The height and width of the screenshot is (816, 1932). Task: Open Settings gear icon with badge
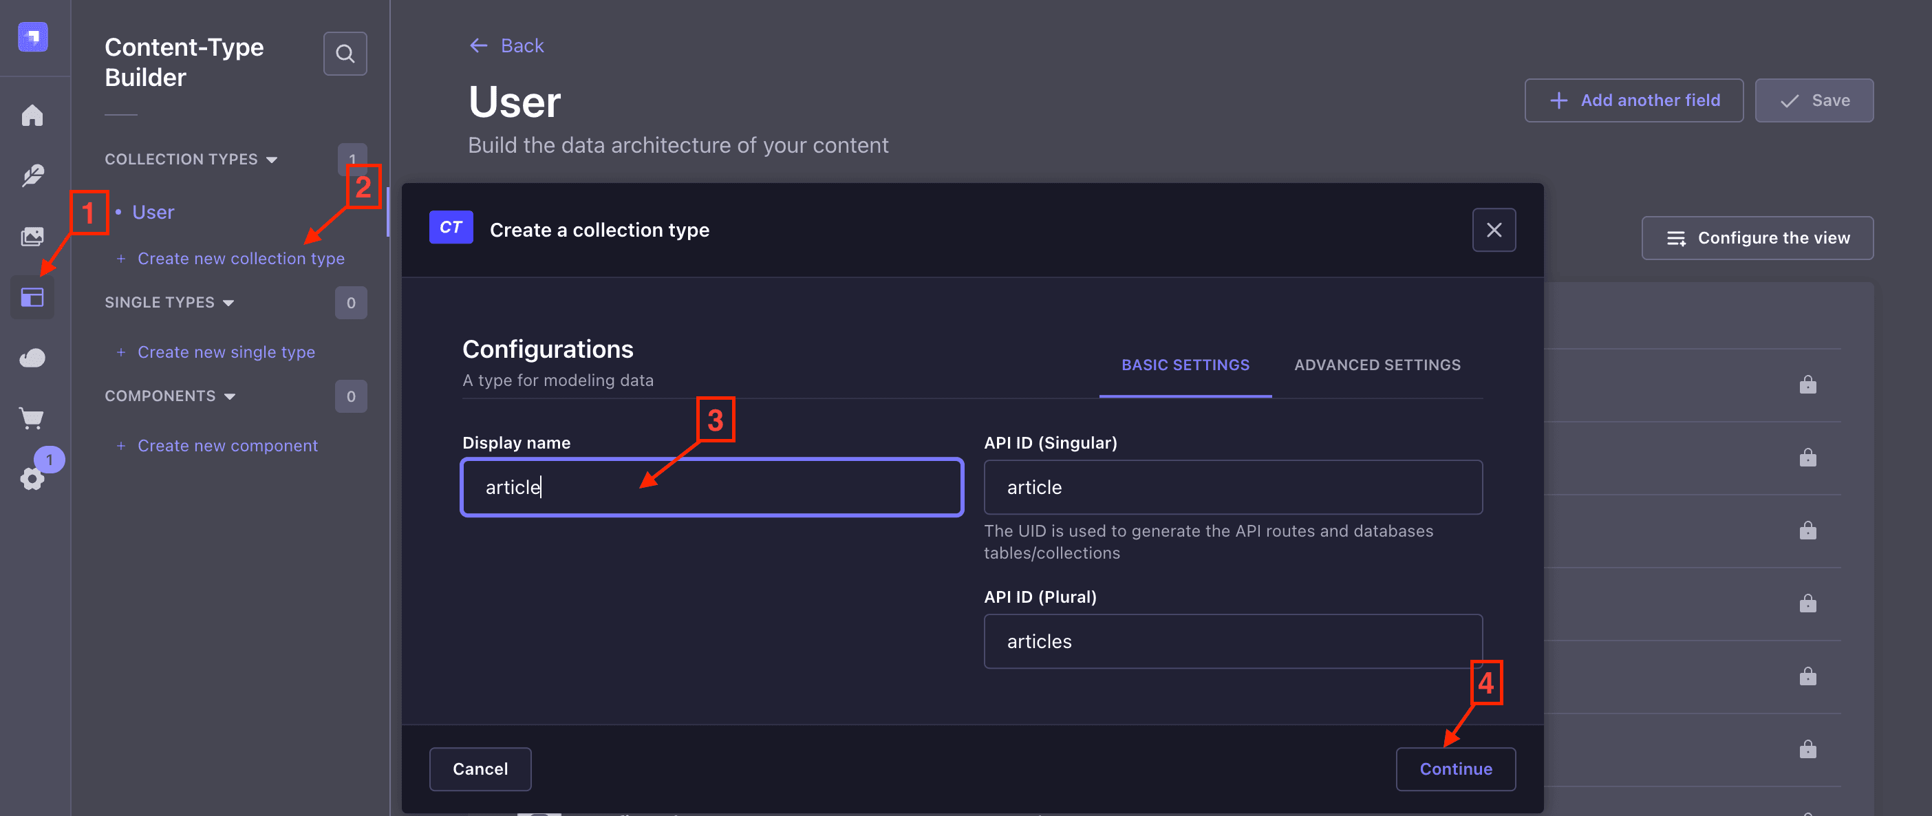(32, 478)
